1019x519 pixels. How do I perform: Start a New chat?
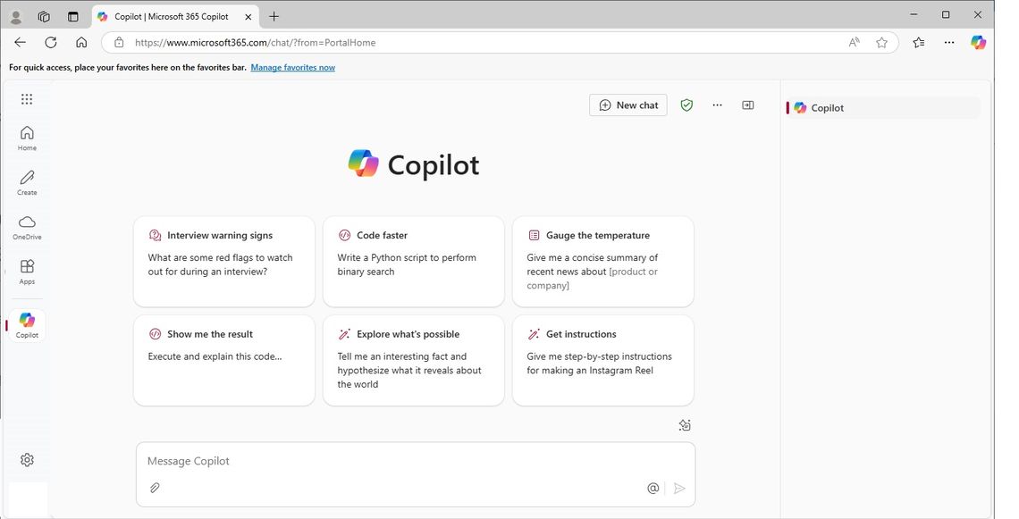(627, 105)
